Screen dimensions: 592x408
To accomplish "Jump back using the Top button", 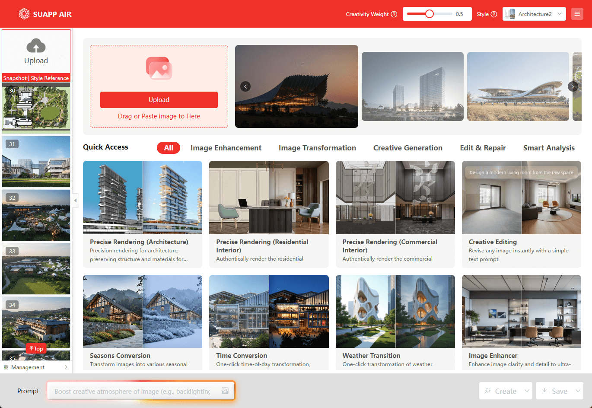I will click(x=36, y=348).
